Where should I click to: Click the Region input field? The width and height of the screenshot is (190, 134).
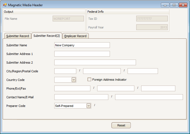102,71
